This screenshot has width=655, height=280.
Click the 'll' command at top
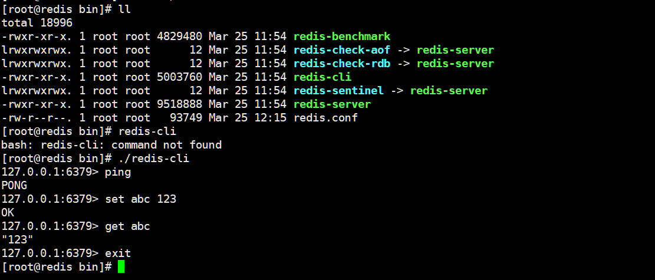[x=124, y=9]
